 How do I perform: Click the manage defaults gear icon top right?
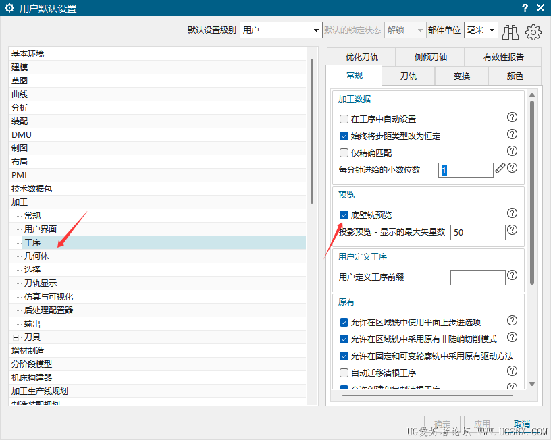[533, 32]
